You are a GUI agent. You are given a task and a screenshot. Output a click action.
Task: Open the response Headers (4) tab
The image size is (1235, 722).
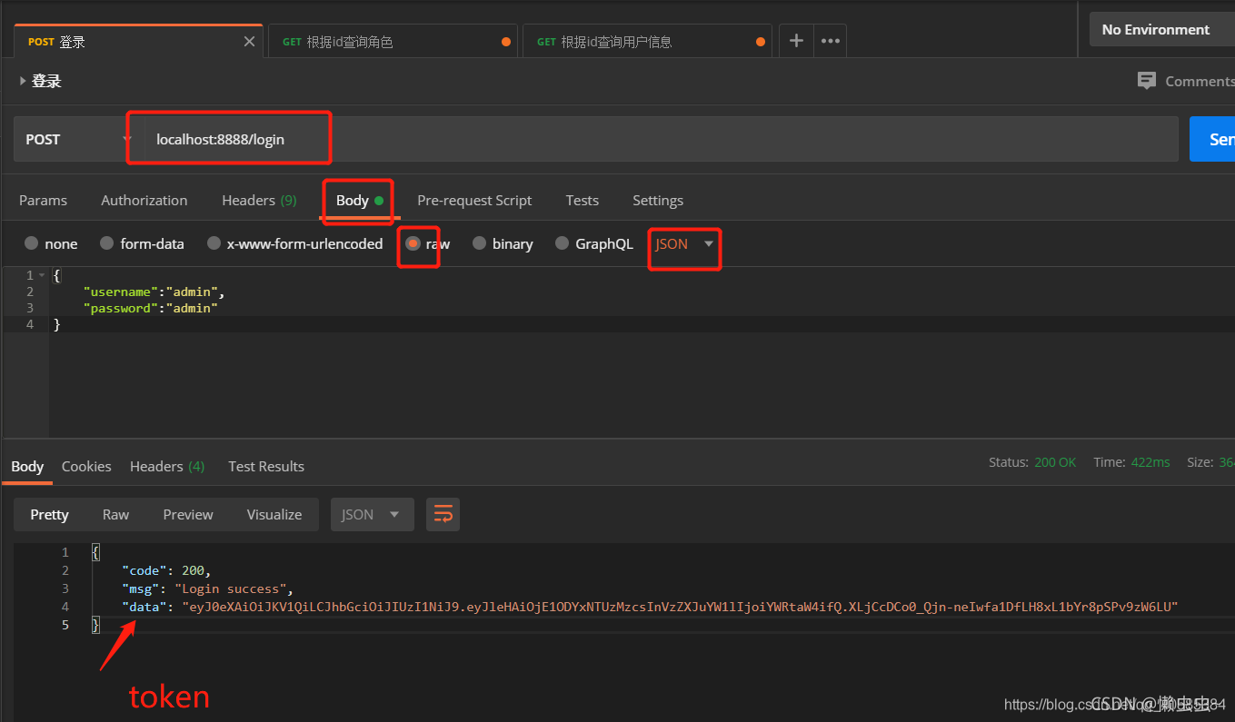point(167,466)
